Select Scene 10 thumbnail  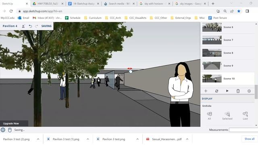(x=212, y=79)
